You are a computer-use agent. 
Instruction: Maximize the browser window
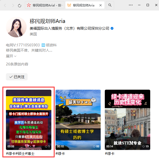click(x=148, y=5)
